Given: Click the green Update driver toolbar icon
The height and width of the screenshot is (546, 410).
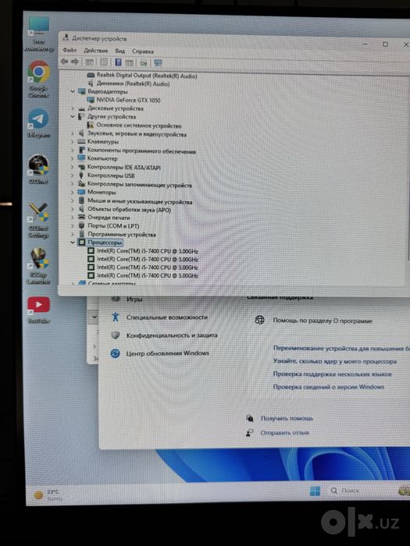Looking at the screenshot, I should tap(143, 63).
